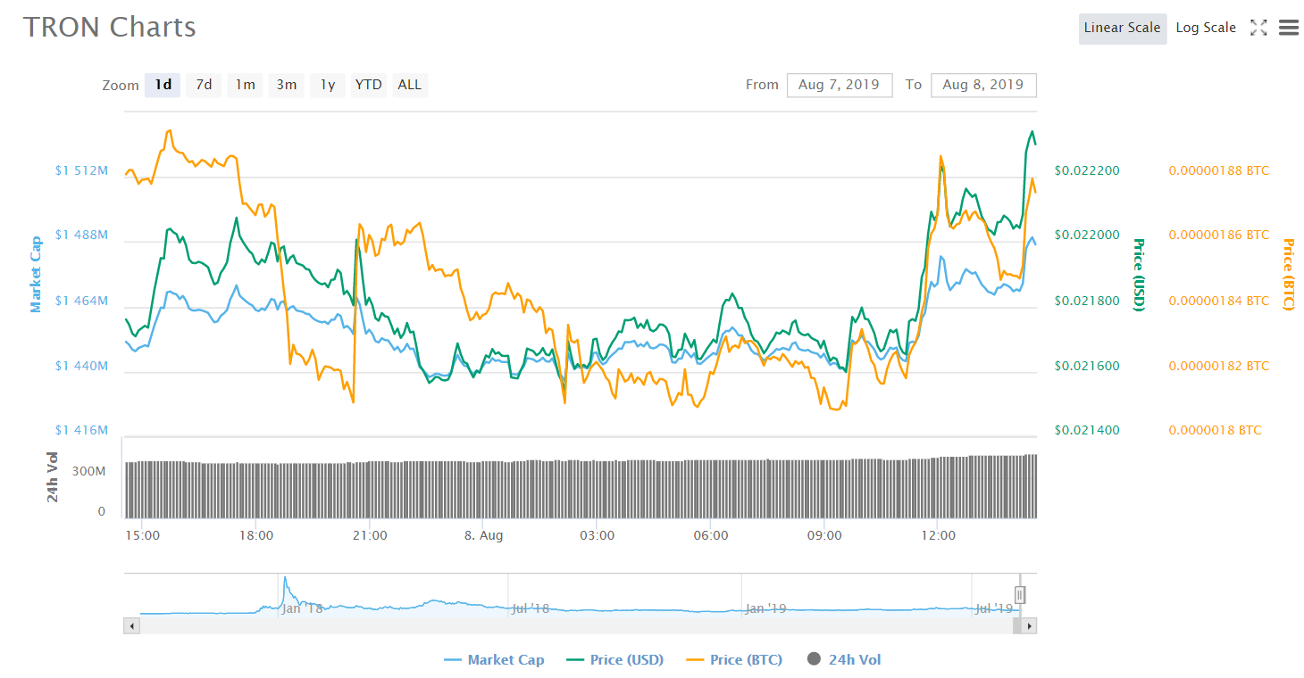Open the chart context menu hamburger icon
This screenshot has width=1304, height=678.
1288,28
